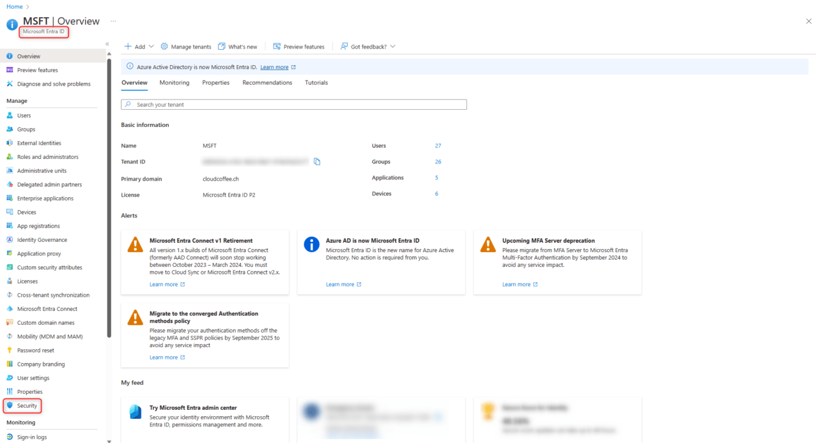Click the External Identities icon
Viewport: 818px width, 443px height.
click(10, 143)
